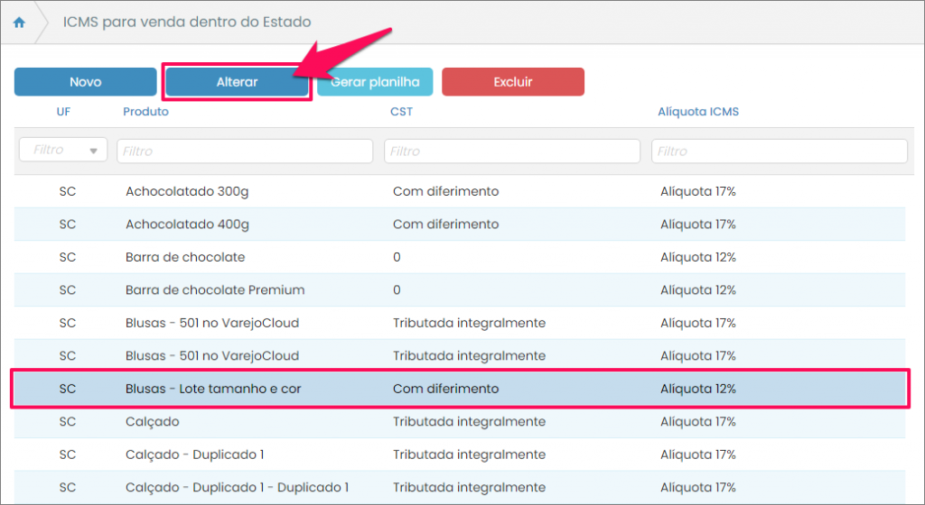Click the home icon in breadcrumb
The height and width of the screenshot is (505, 925).
point(19,23)
